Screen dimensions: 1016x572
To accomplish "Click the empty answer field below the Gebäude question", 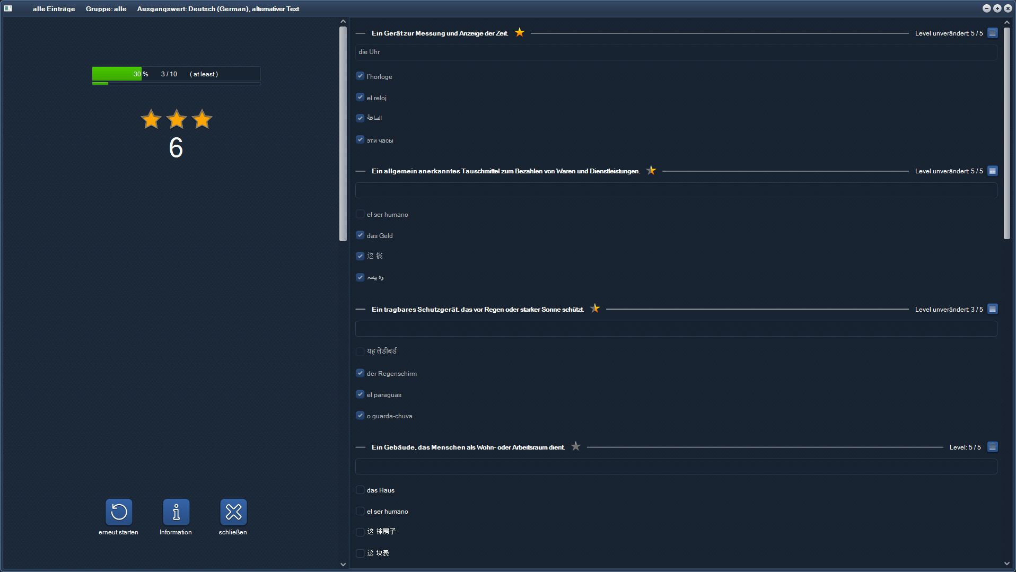I will click(x=676, y=467).
